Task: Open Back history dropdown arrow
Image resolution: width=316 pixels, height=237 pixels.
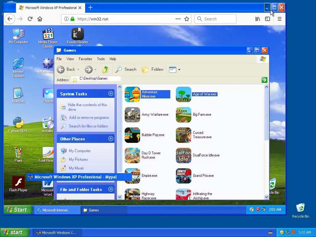Action: (78, 69)
